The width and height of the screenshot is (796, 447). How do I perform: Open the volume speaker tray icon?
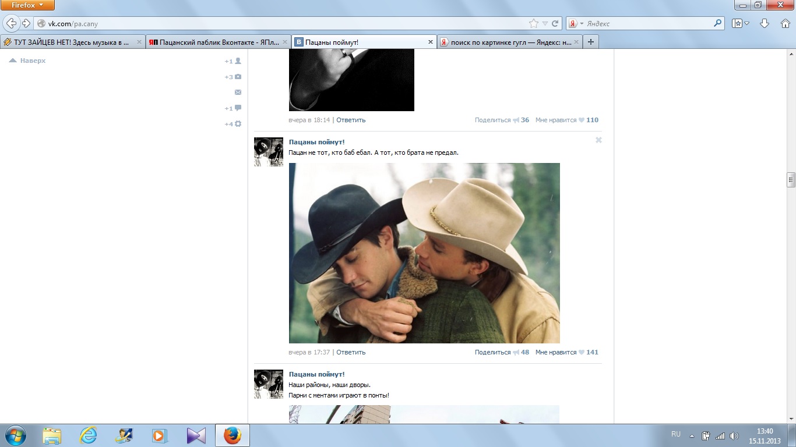pos(734,435)
